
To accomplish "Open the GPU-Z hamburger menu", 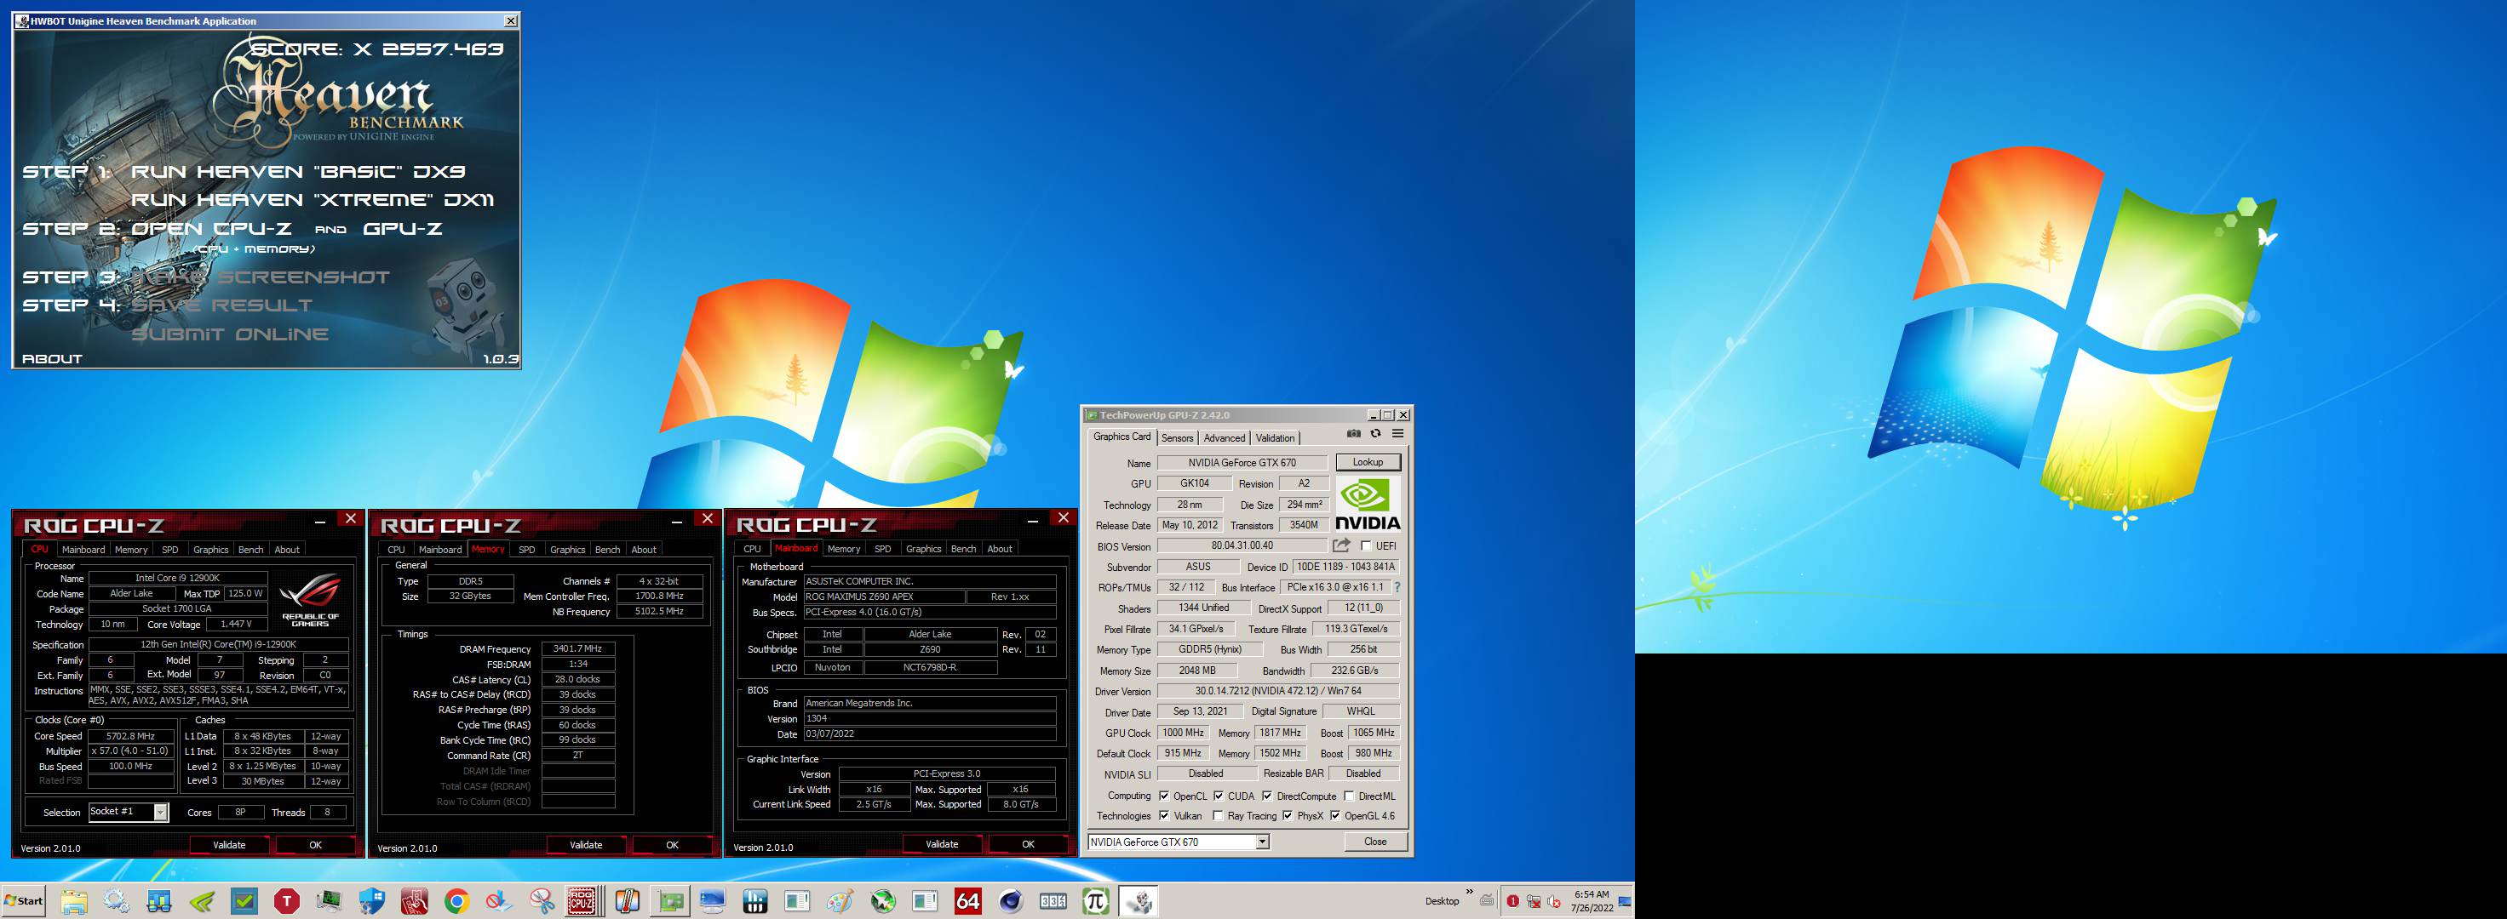I will coord(1397,434).
